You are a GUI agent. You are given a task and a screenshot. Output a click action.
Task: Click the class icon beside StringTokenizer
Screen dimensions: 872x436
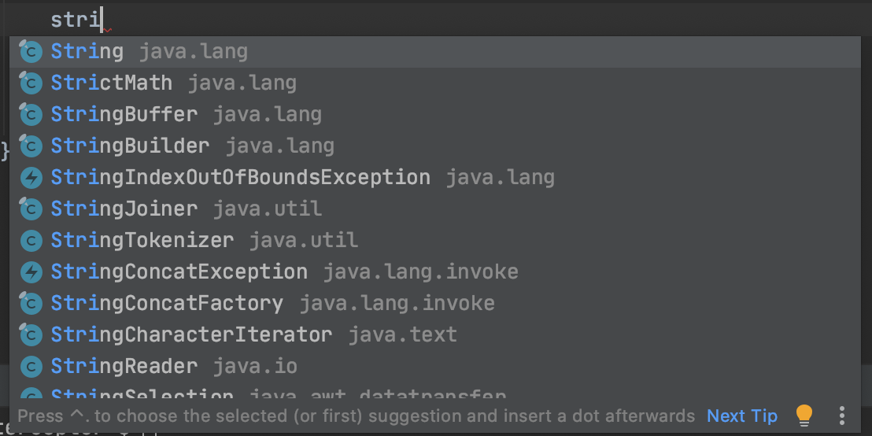[31, 241]
